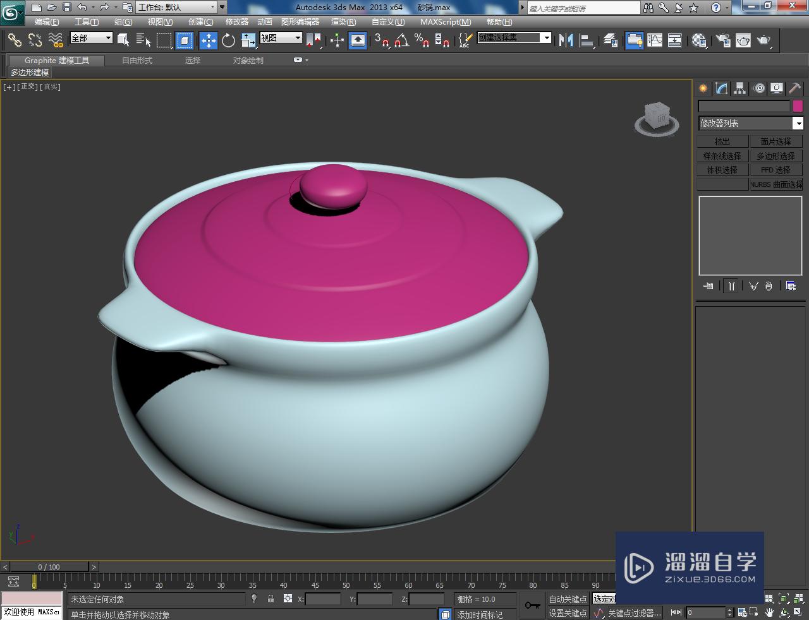
Task: Toggle the selection lock padlock
Action: pyautogui.click(x=271, y=599)
